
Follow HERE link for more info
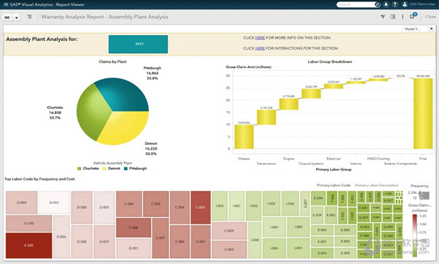(260, 38)
